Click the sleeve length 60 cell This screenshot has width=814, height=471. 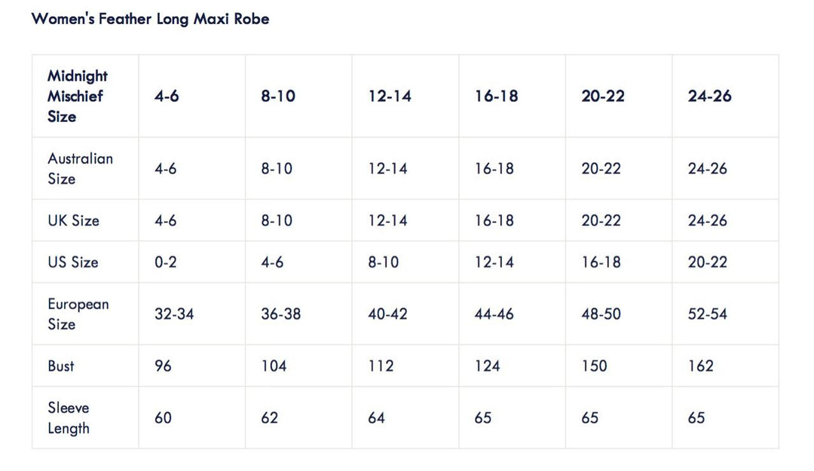pos(192,418)
